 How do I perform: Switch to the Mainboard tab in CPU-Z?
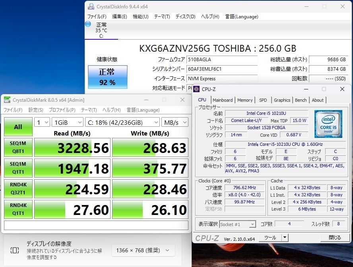click(223, 100)
